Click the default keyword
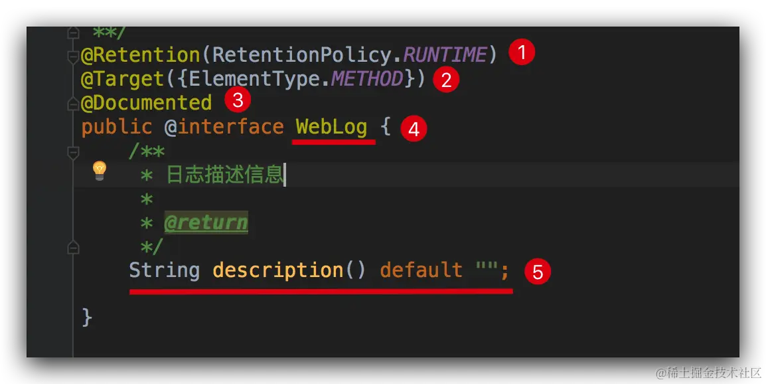Screen dimensions: 766x384 [x=421, y=270]
